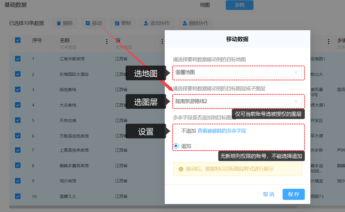Click 江西省 in the 庭悦客栈 row
The width and height of the screenshot is (345, 212).
coord(121,89)
